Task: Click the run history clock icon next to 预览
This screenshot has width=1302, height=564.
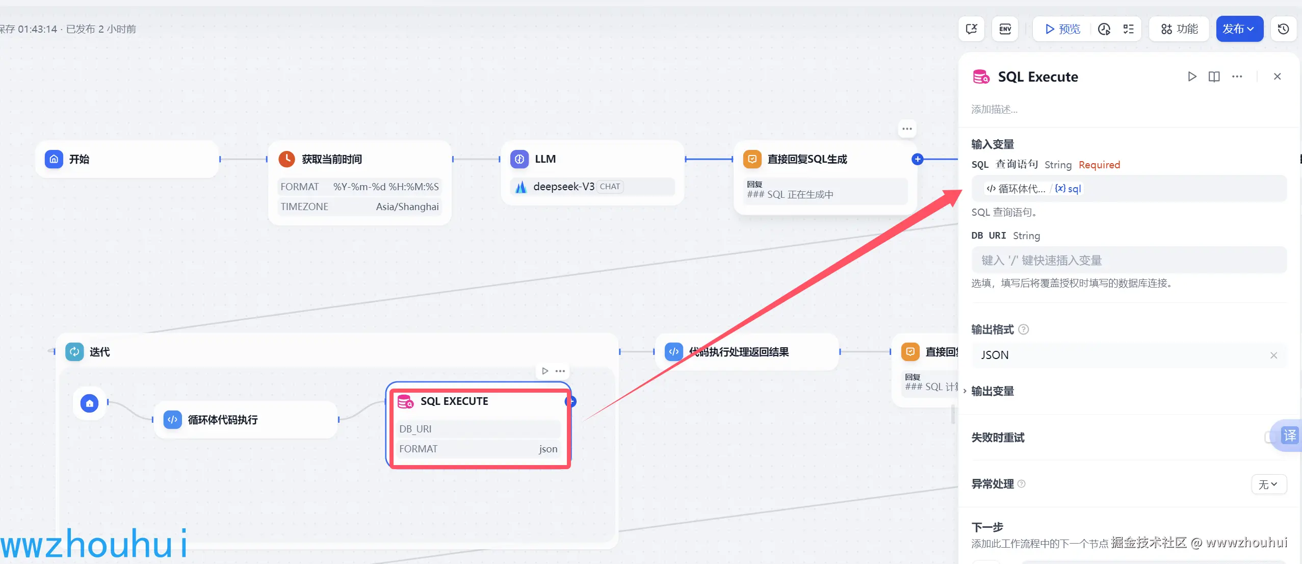Action: (x=1104, y=29)
